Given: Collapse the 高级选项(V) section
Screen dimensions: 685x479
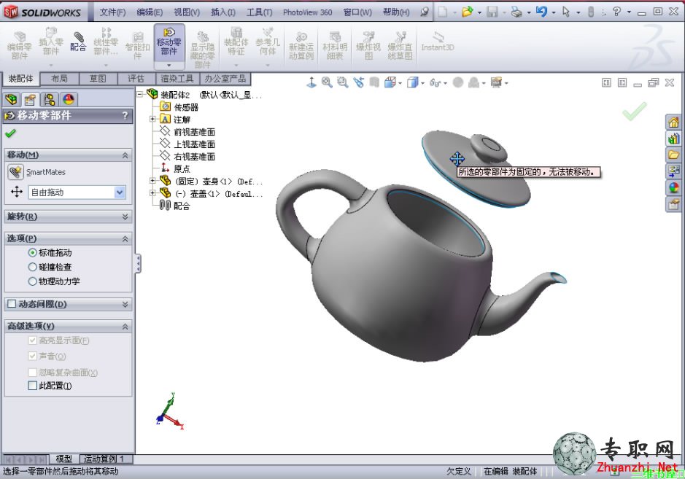Looking at the screenshot, I should 125,327.
